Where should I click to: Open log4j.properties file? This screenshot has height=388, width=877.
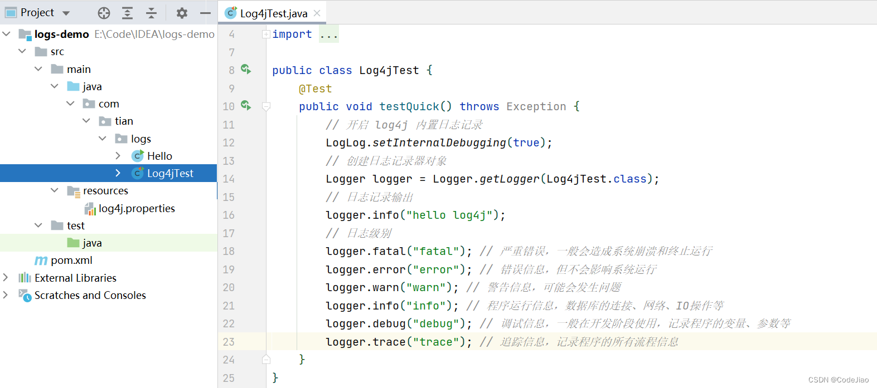click(x=137, y=208)
